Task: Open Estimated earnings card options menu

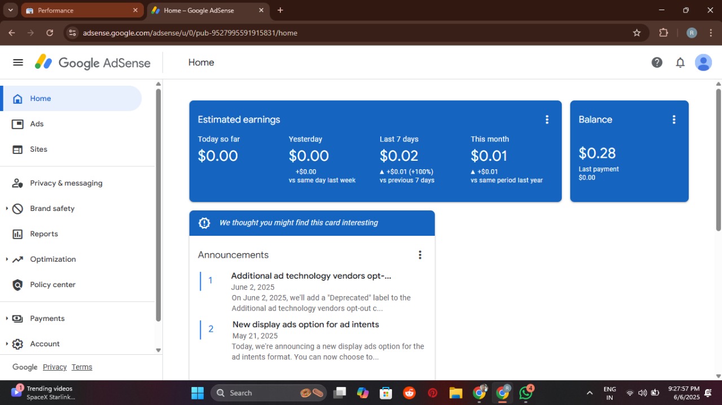Action: [547, 120]
